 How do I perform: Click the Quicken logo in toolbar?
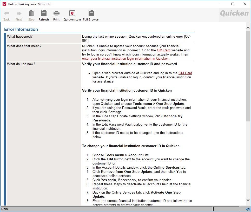(234, 13)
